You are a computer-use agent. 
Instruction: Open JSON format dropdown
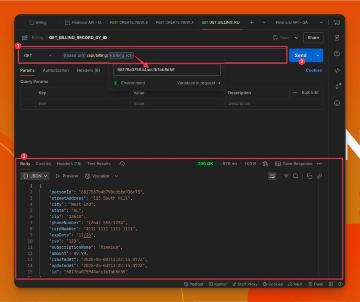(35, 176)
